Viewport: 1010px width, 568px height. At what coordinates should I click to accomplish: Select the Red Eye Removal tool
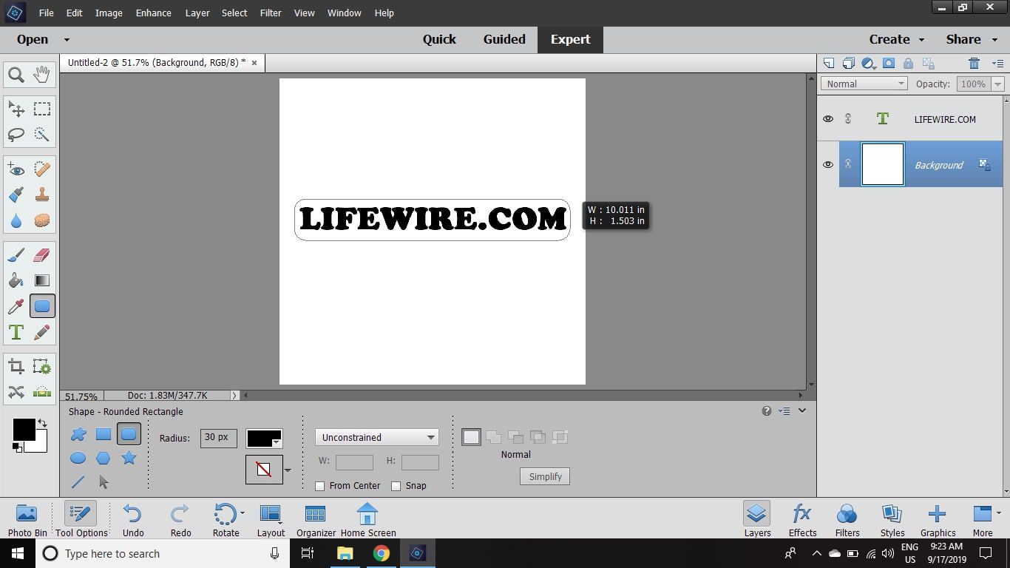(16, 169)
